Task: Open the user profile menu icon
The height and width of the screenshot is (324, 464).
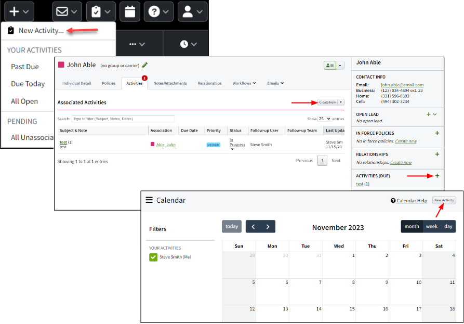Action: 192,11
